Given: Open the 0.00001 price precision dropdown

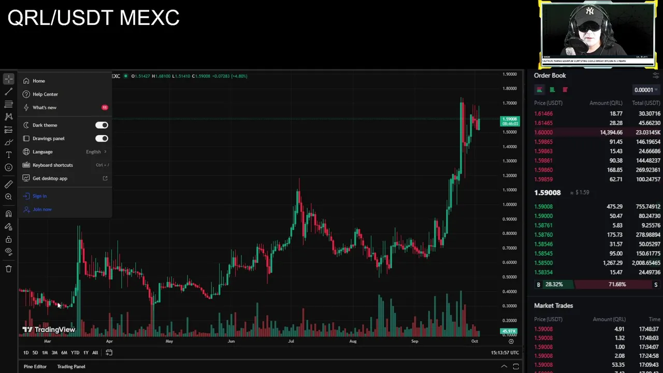Looking at the screenshot, I should [x=646, y=90].
